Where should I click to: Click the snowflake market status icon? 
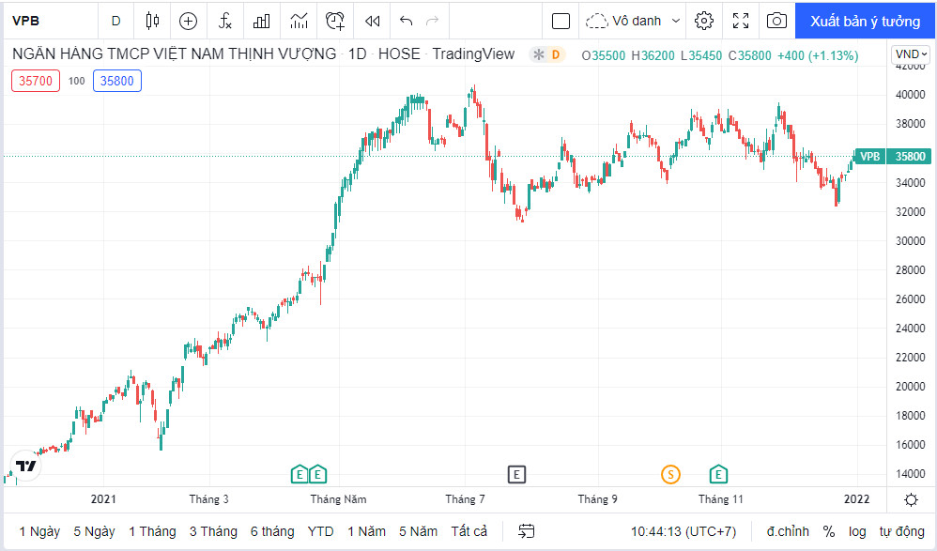(x=538, y=55)
